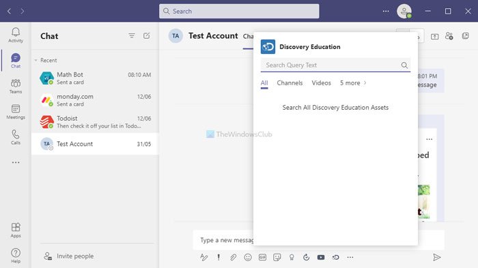
Task: Open message options ellipsis on card
Action: 430,139
